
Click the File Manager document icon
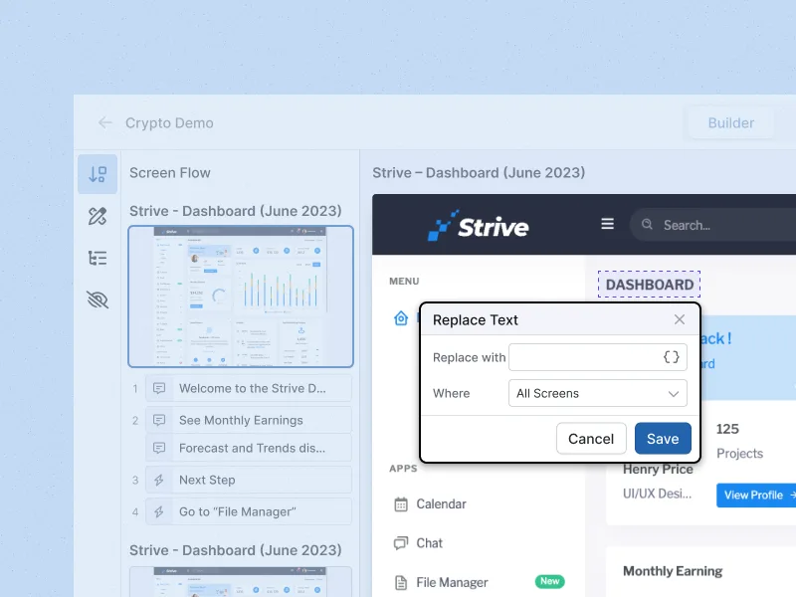(x=401, y=582)
